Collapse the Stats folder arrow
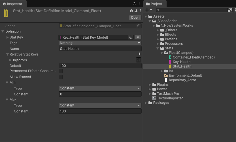The height and width of the screenshot is (142, 236). click(158, 49)
